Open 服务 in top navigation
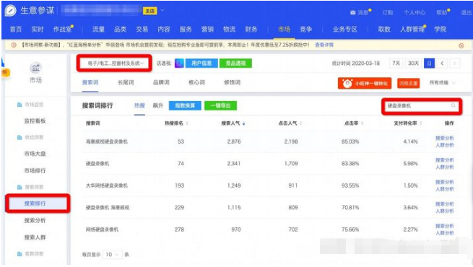 point(186,30)
